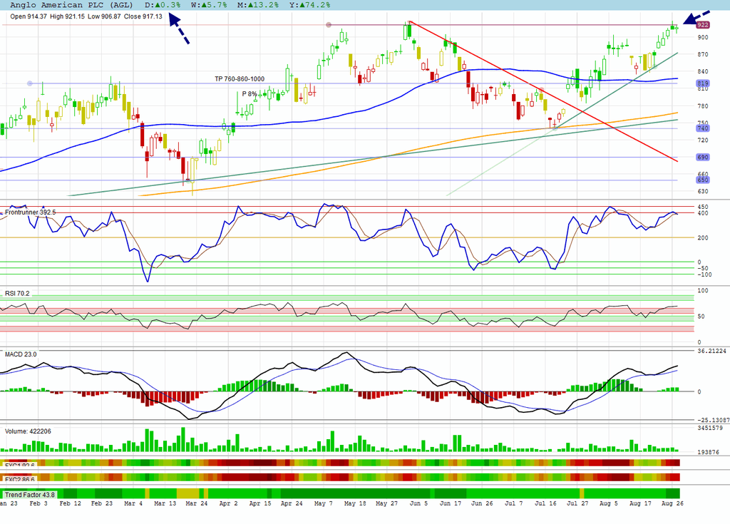The image size is (730, 524).
Task: Click the 630 price axis label
Action: click(702, 192)
